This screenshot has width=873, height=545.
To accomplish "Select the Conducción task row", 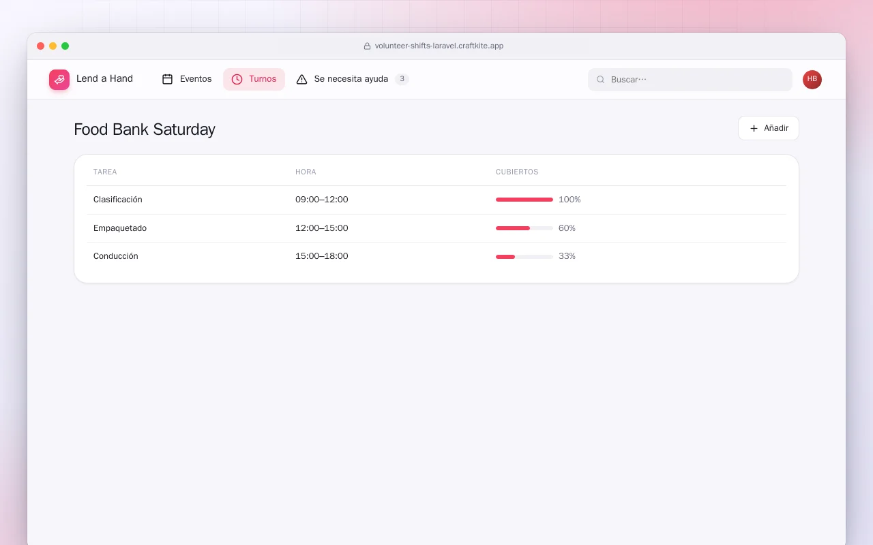I will (436, 256).
